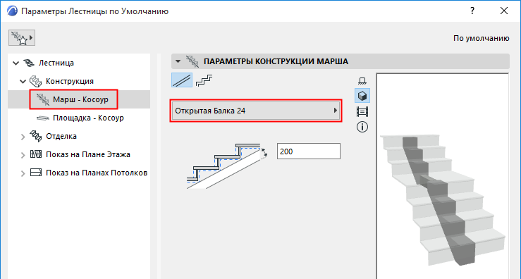
Task: Click the Площадка landing icon in tree
Action: [x=43, y=118]
